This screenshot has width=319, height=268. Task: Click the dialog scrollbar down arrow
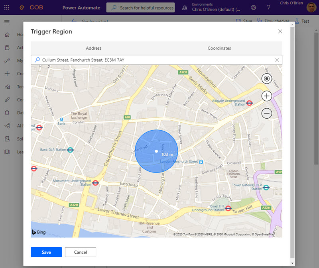[x=292, y=263]
